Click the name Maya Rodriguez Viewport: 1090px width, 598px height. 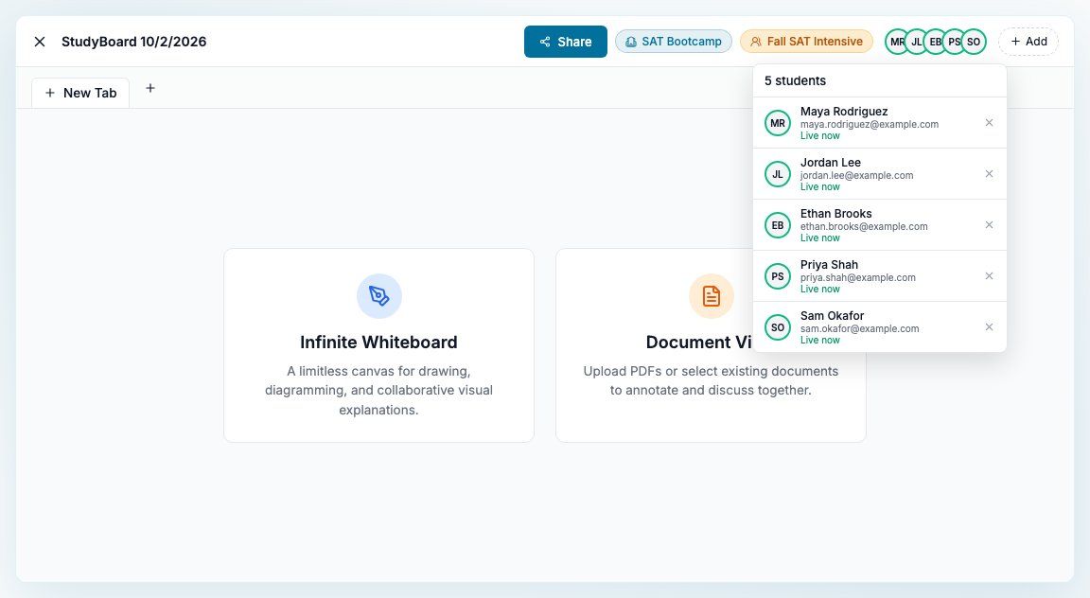click(844, 112)
